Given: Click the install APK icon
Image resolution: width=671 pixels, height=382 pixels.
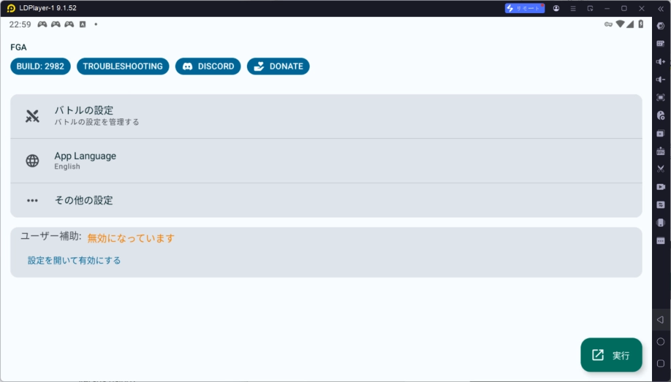Looking at the screenshot, I should click(x=661, y=151).
